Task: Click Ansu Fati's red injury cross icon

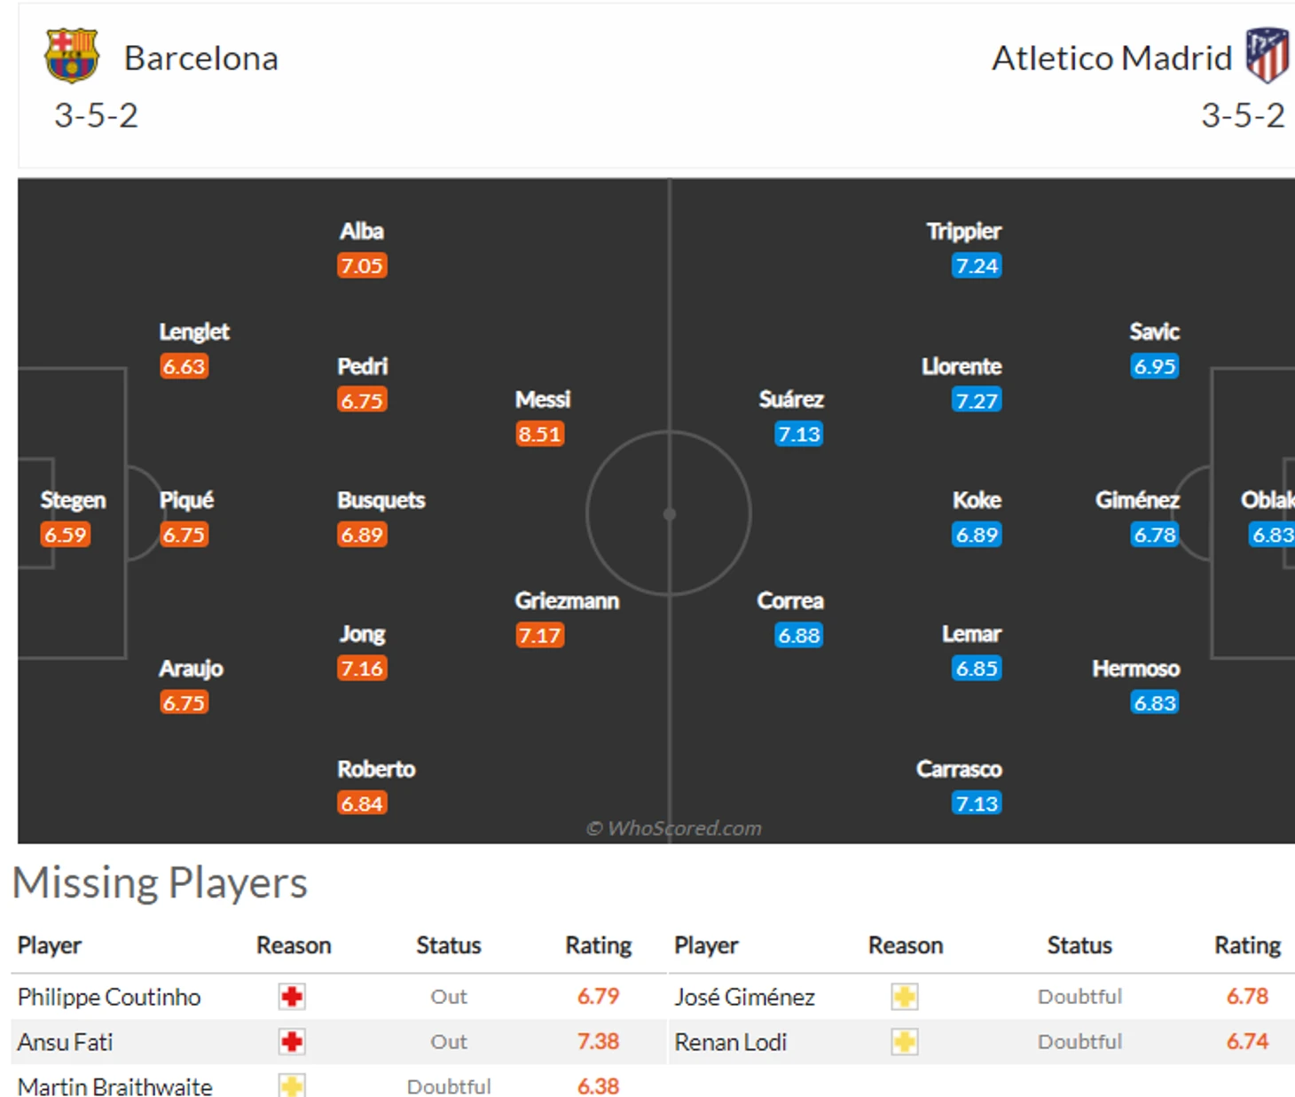Action: coord(292,1042)
